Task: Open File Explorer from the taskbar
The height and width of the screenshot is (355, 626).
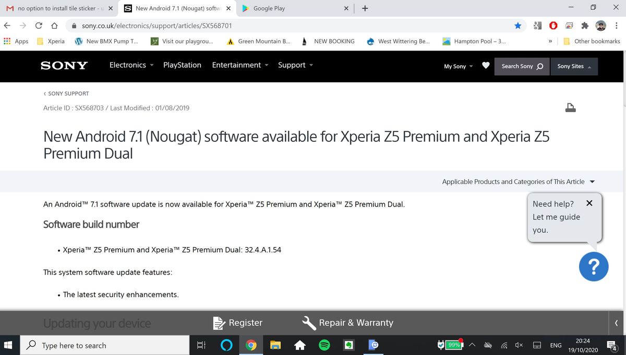Action: 275,345
